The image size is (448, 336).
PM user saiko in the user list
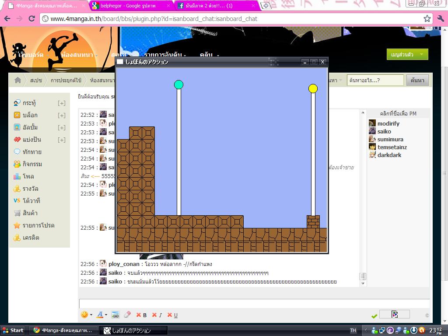tap(384, 131)
